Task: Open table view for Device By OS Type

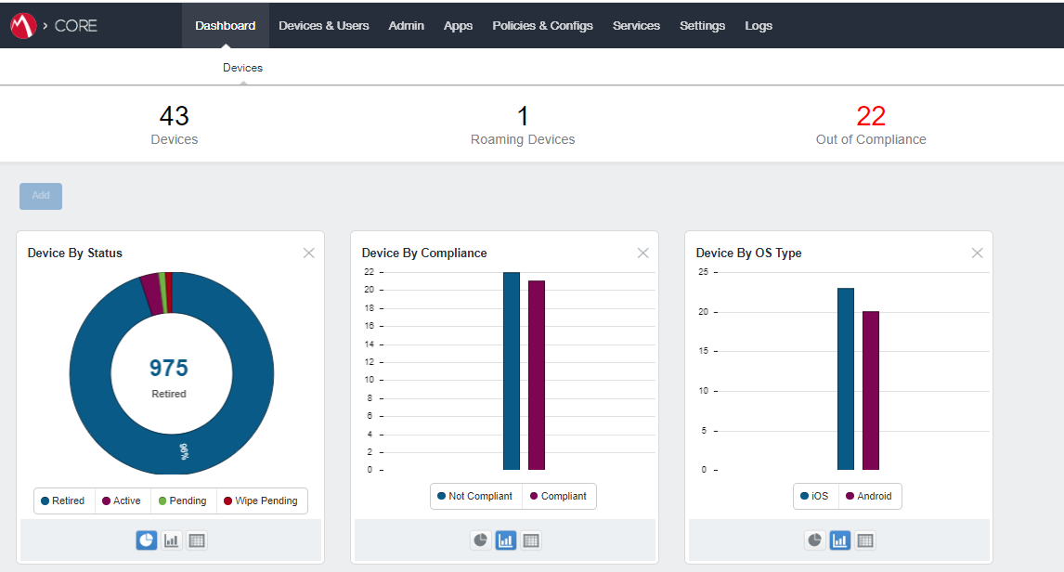Action: click(864, 539)
